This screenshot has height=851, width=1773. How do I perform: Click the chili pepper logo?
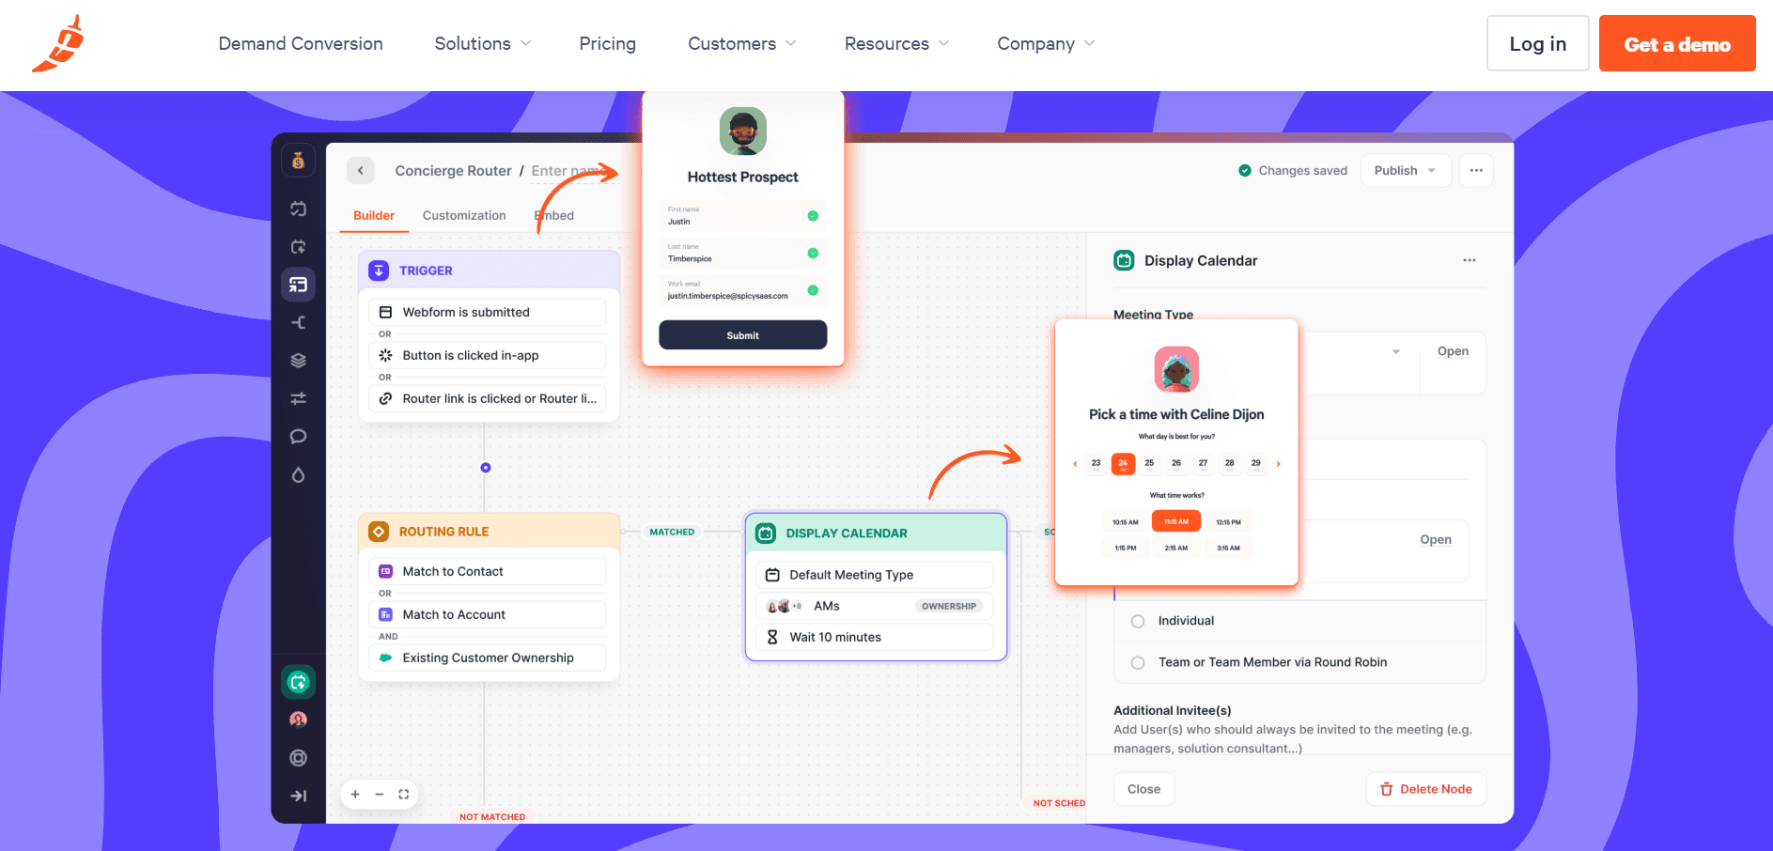58,44
